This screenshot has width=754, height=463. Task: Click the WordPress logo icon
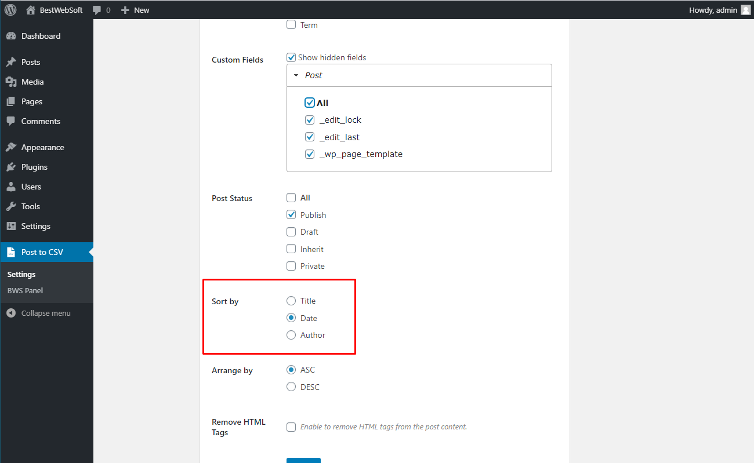click(x=10, y=10)
